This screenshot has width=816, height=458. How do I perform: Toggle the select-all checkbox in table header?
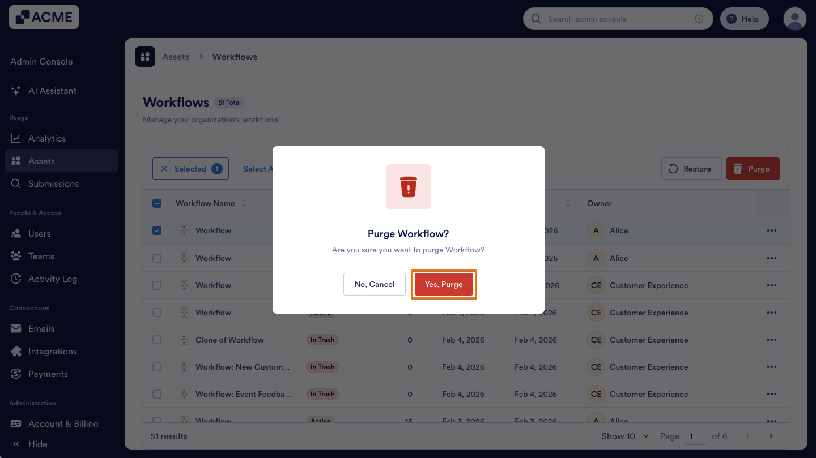[x=157, y=203]
